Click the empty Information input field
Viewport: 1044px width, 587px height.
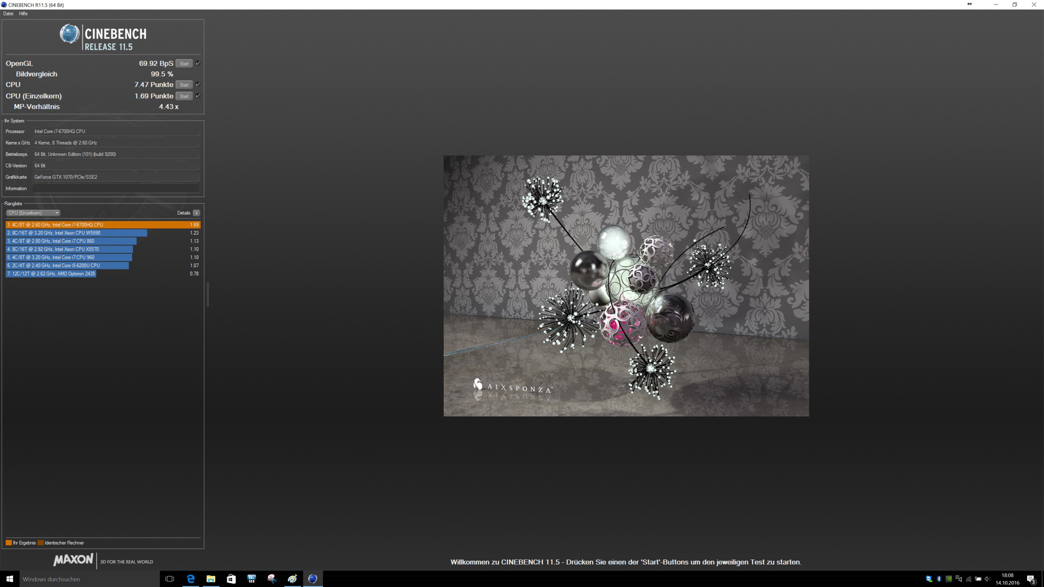(x=116, y=189)
